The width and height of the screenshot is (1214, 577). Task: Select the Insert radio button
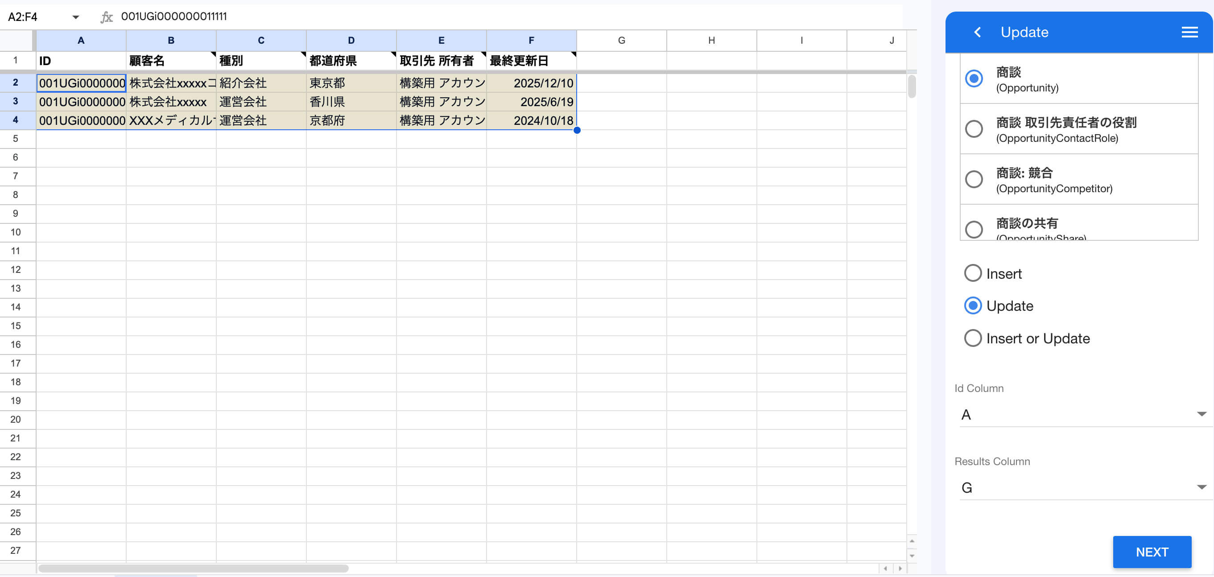(972, 273)
